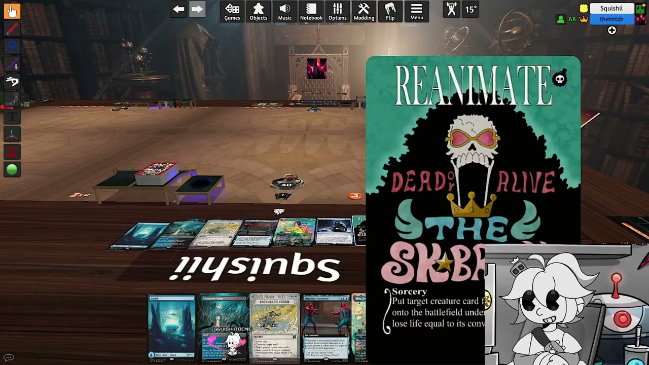Click the Flip table button

tap(390, 12)
